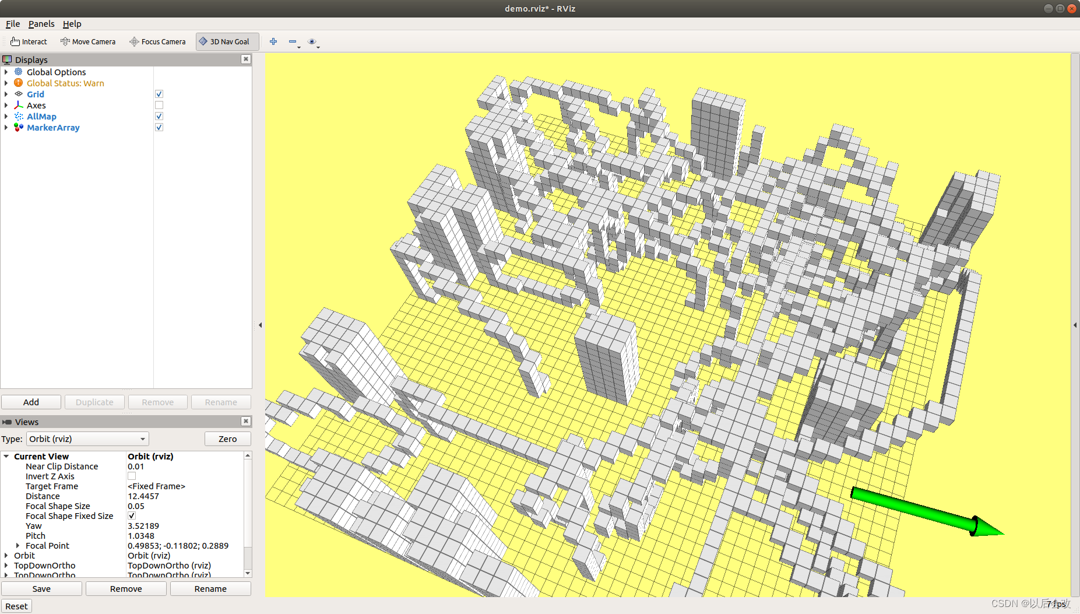Enable the Axes display checkbox
Viewport: 1080px width, 614px height.
[x=159, y=105]
